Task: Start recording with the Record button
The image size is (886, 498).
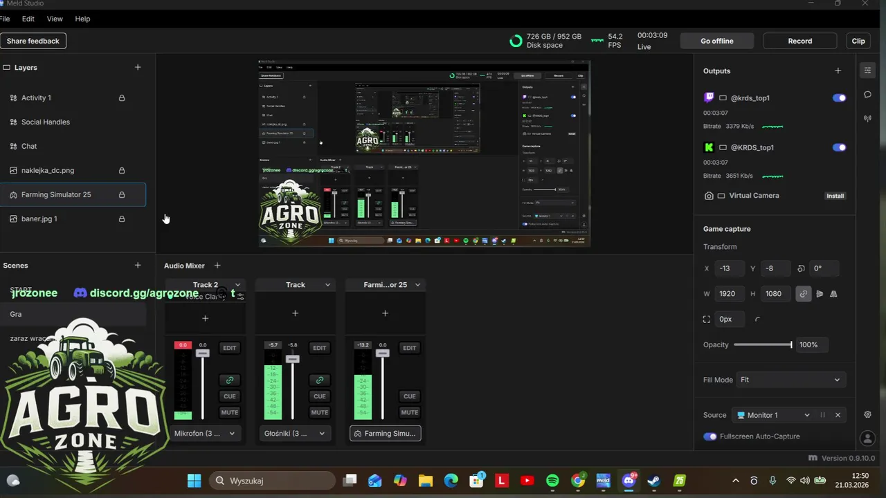Action: tap(800, 41)
